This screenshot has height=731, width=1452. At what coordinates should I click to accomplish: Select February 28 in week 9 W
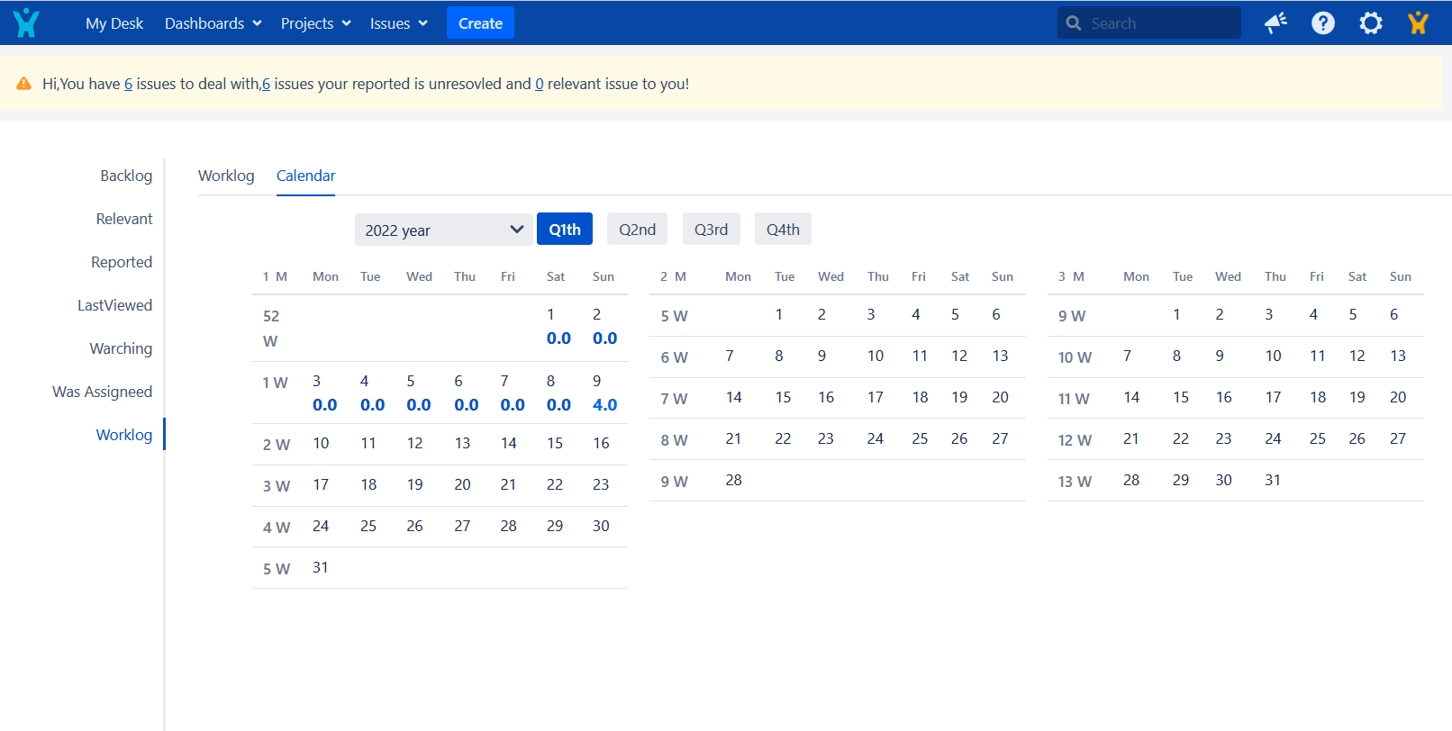[x=734, y=480]
